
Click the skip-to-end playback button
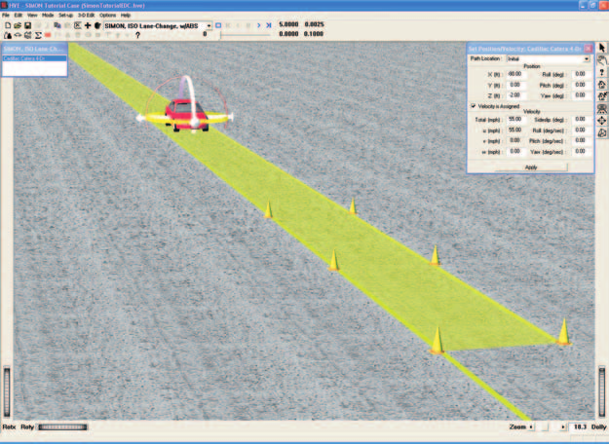coord(269,25)
